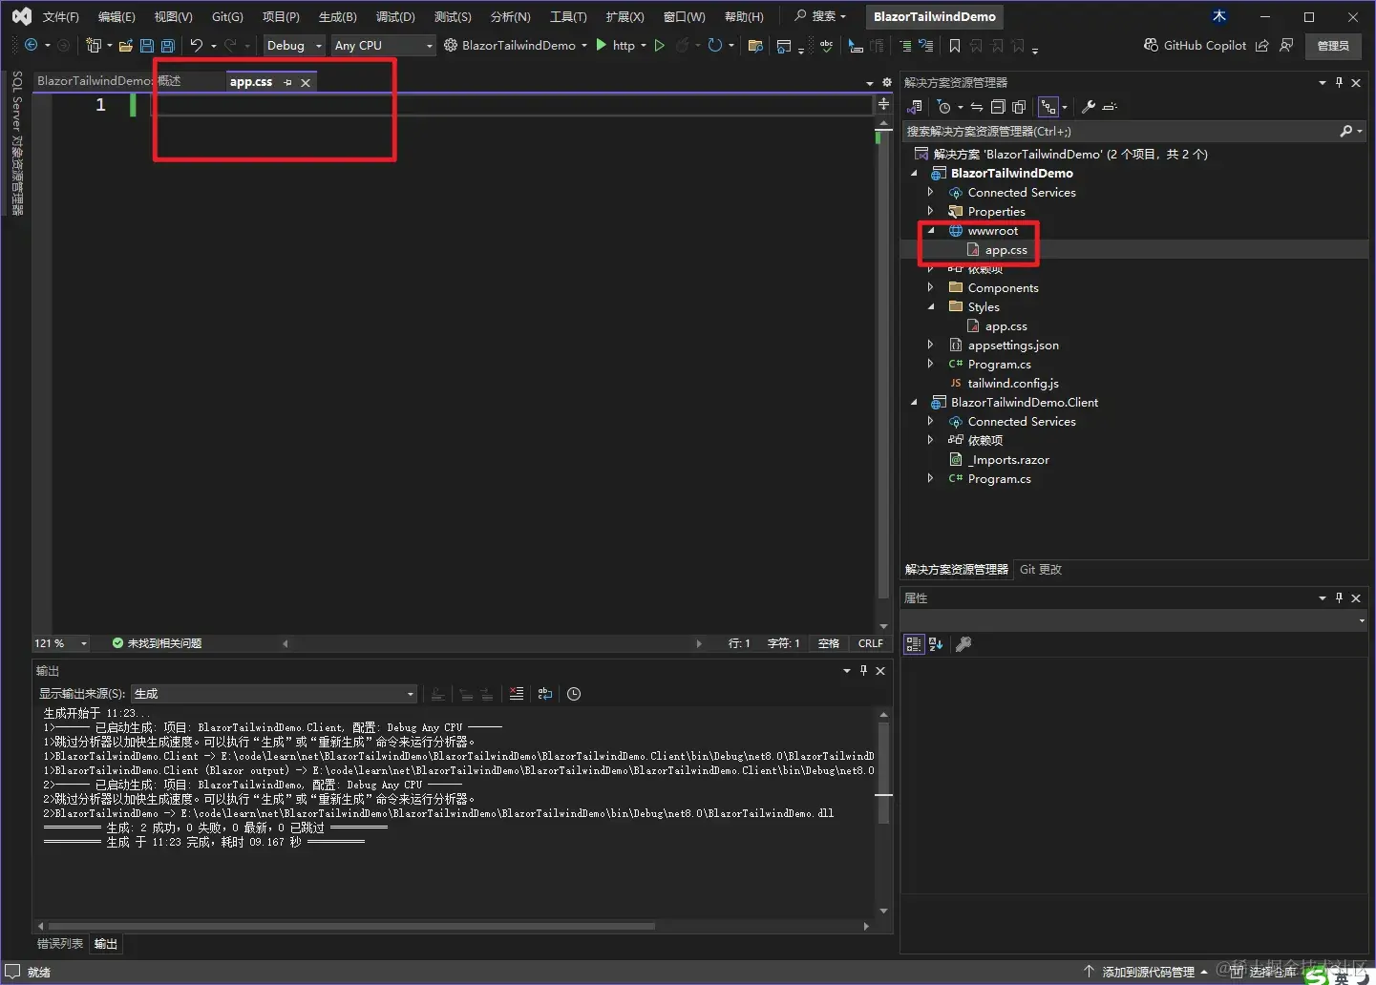Click Sync with Active Document arrows icon
The height and width of the screenshot is (985, 1376).
(976, 107)
